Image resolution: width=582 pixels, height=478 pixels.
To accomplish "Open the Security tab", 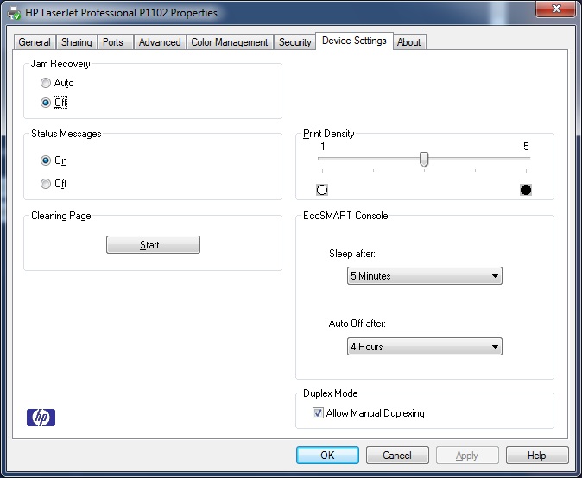I will [x=295, y=42].
